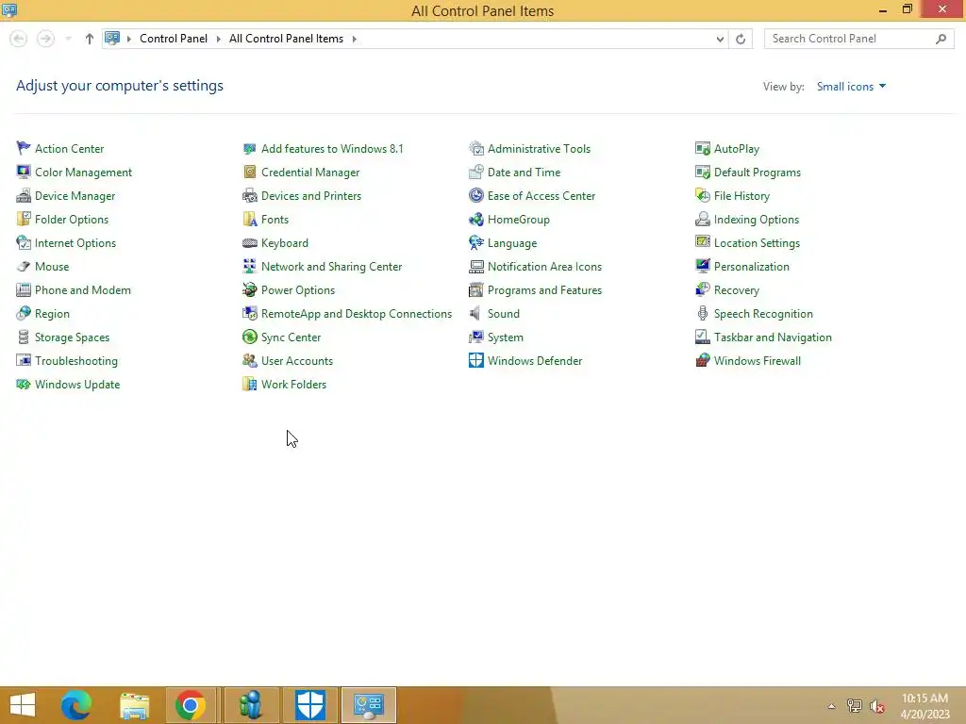
Task: Focus the Search Control Panel field
Action: pyautogui.click(x=858, y=39)
